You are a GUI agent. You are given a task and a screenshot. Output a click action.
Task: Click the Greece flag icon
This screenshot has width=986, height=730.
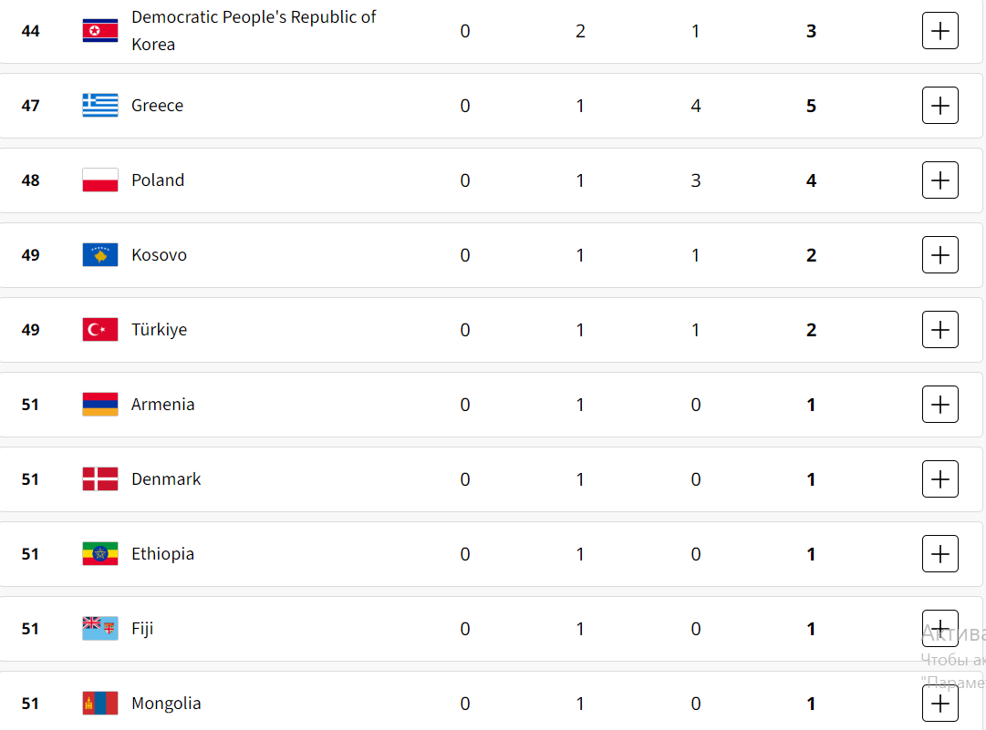click(x=100, y=106)
